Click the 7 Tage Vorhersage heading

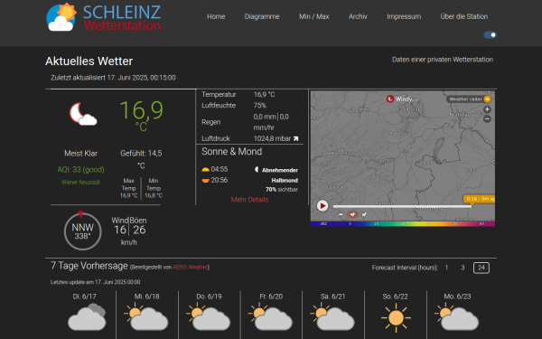coord(89,266)
